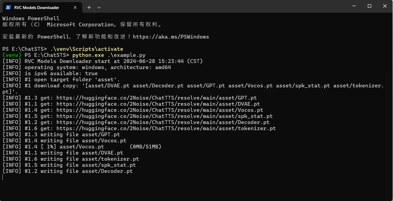
Task: Close the RVC Models Downloader tab
Action: 75,7
